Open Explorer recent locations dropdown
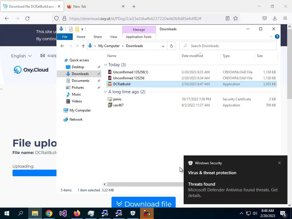The image size is (292, 219). pos(77,46)
